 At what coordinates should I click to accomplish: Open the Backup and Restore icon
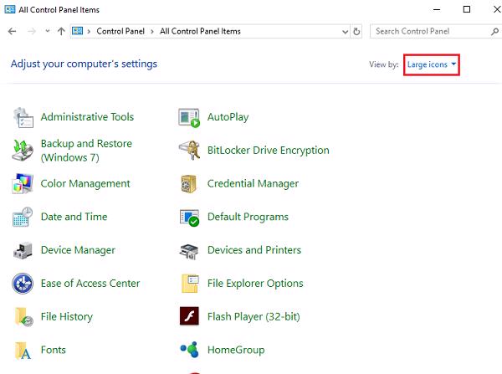[23, 150]
